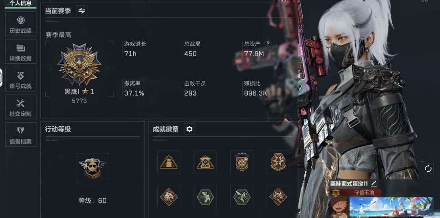
Task: Click the shield-shaped achievement badge
Action: (x=242, y=162)
